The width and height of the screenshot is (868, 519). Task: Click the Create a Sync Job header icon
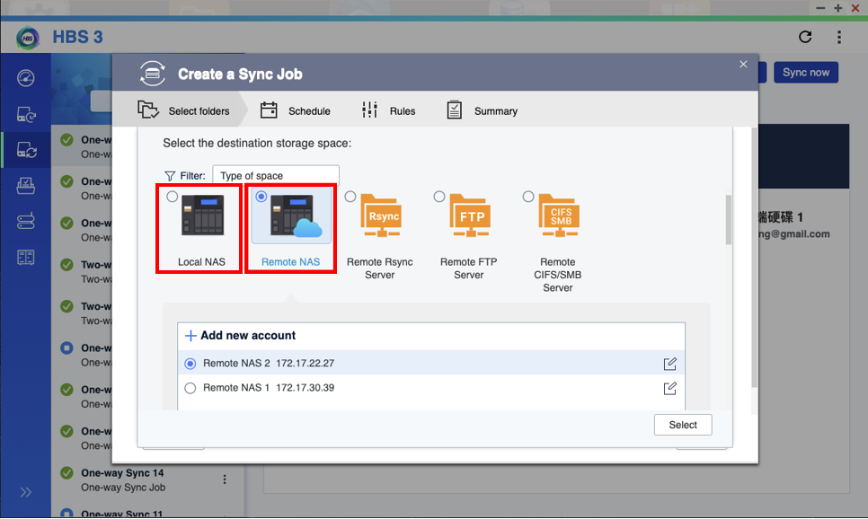coord(152,74)
